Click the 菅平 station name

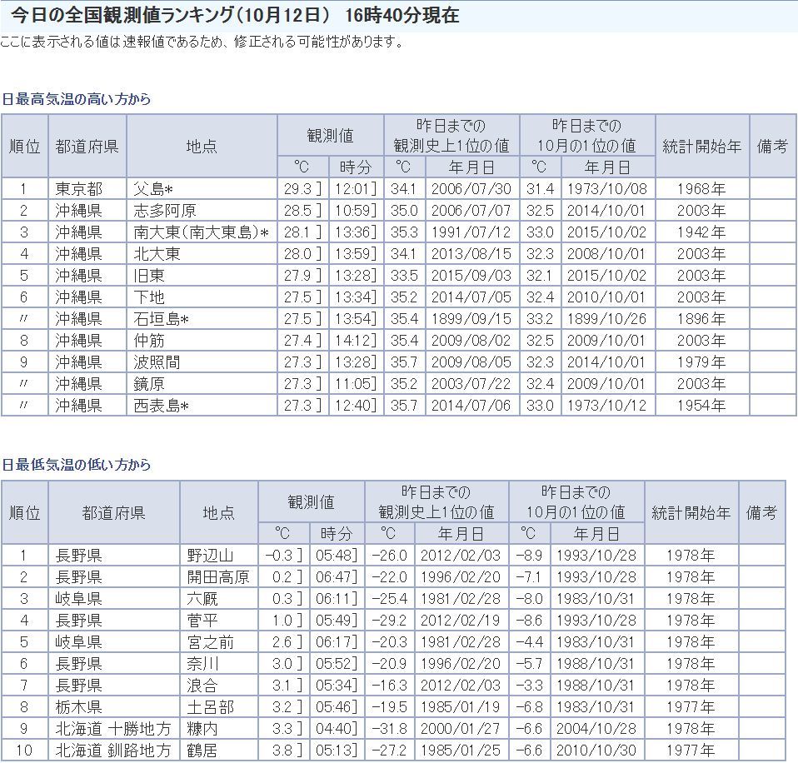(x=202, y=621)
